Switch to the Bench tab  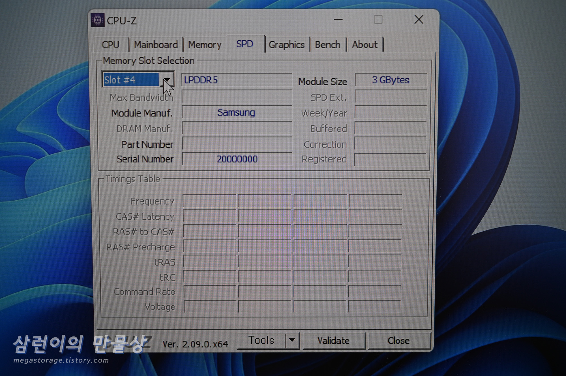point(327,45)
